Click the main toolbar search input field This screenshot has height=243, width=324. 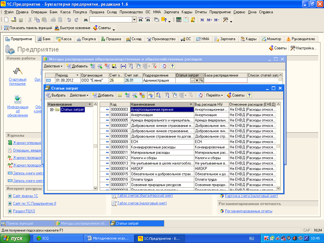coord(111,20)
